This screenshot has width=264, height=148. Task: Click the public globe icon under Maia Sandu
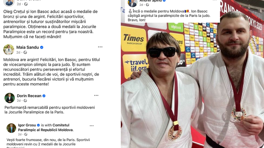pos(25,53)
